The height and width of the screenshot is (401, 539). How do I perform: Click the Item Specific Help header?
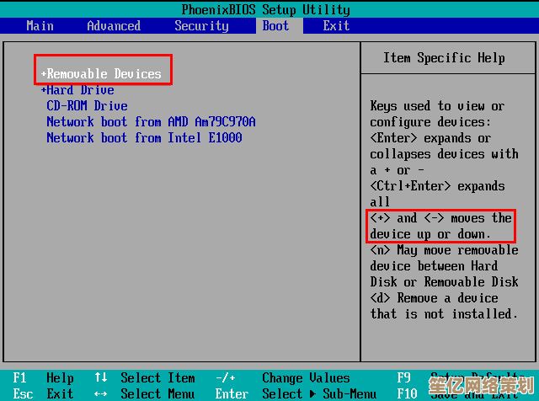[x=444, y=58]
